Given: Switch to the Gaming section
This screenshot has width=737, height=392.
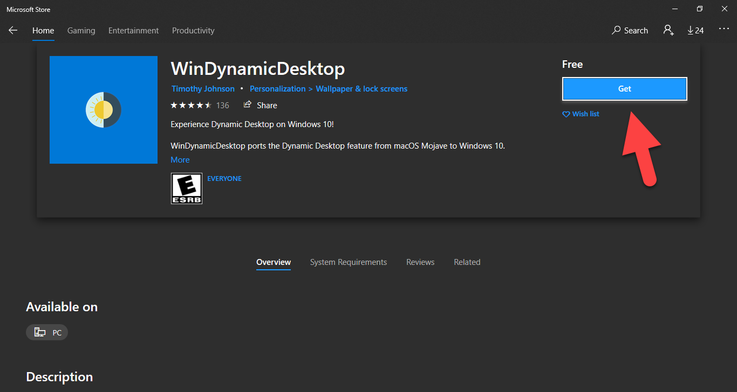Looking at the screenshot, I should coord(81,30).
